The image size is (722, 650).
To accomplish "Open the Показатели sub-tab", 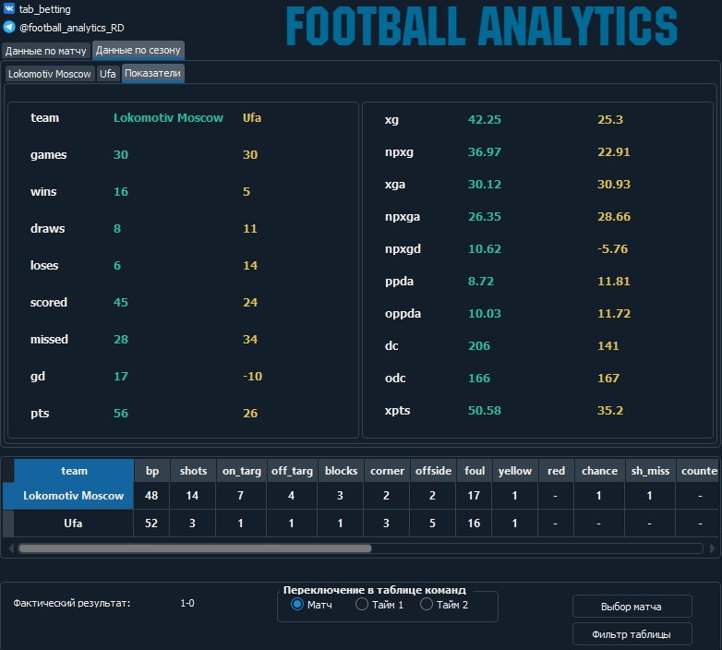I will [153, 73].
